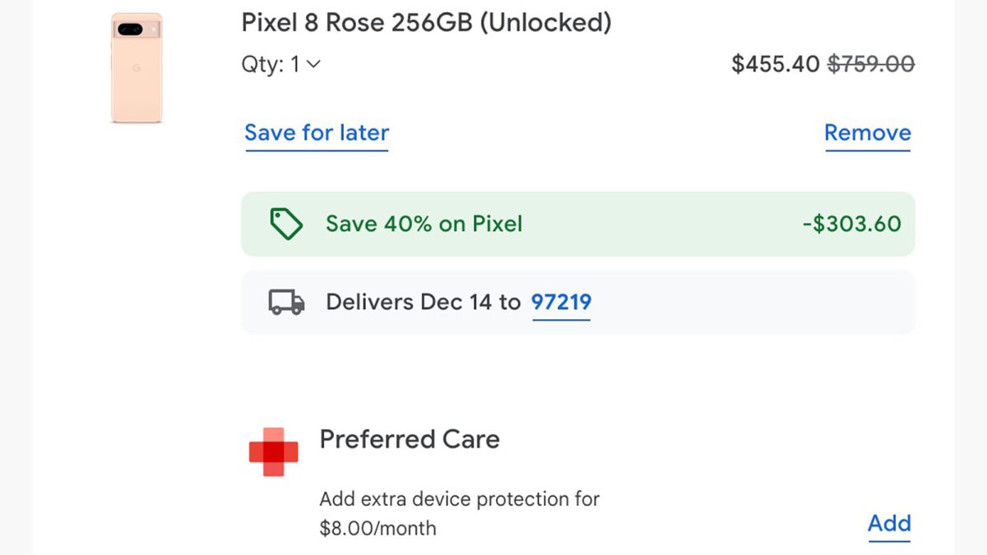Viewport: 987px width, 555px height.
Task: Click the red Preferred Care cross icon
Action: click(x=273, y=451)
